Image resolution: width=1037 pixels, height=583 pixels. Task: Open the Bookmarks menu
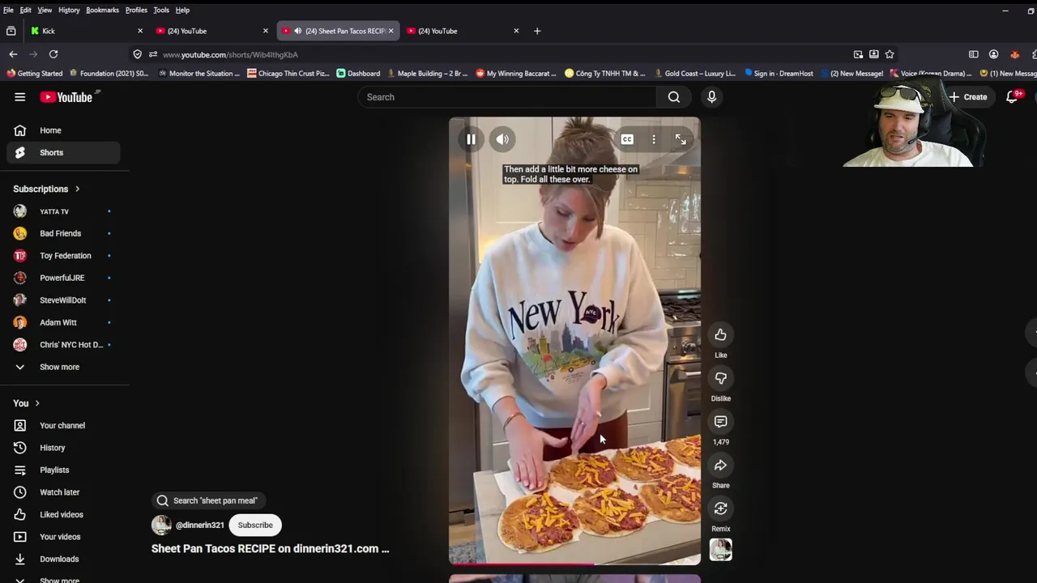coord(102,10)
